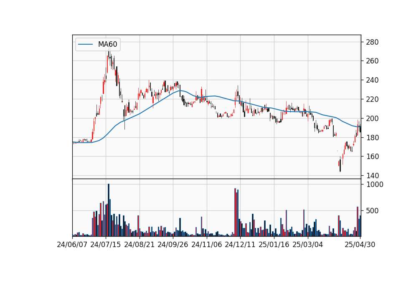Select the 200 price axis label
This screenshot has height=288, width=401.
tap(372, 119)
